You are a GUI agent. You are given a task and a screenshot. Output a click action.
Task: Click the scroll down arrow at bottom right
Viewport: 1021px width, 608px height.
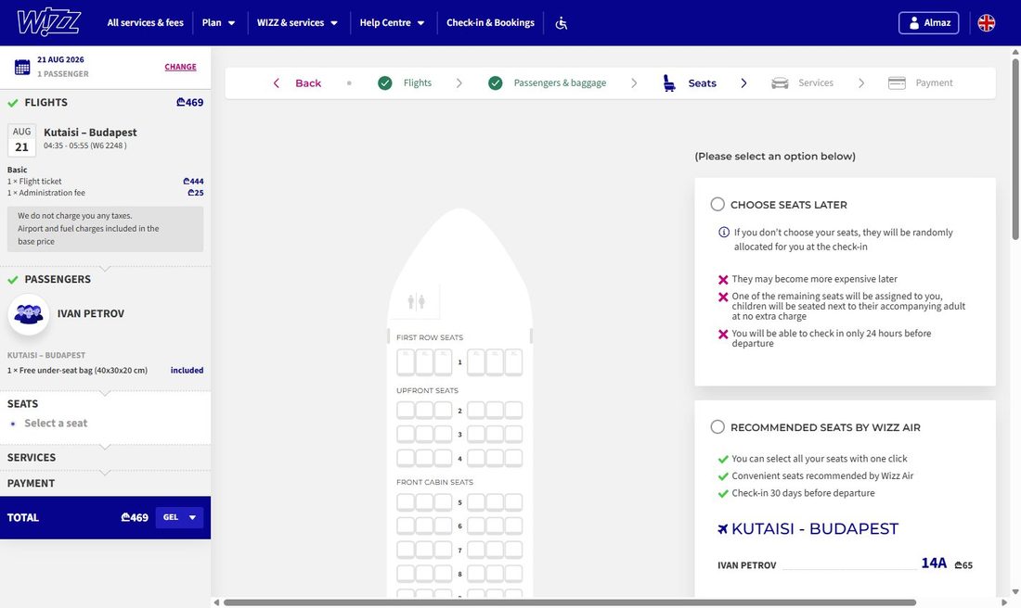point(1015,592)
